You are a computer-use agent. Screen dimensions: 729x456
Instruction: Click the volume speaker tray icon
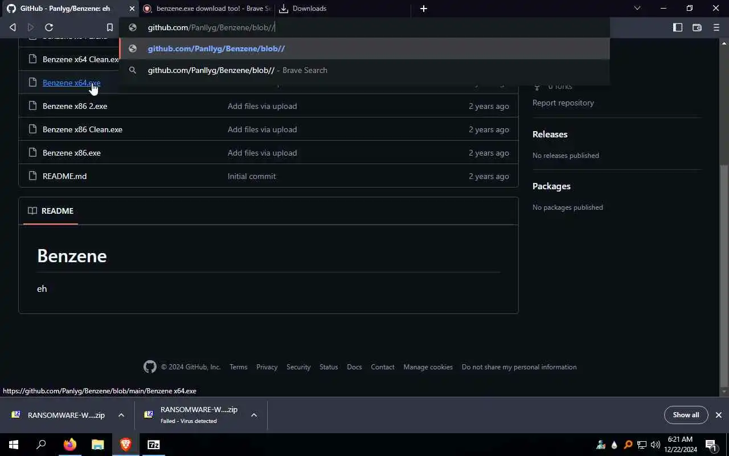point(655,445)
